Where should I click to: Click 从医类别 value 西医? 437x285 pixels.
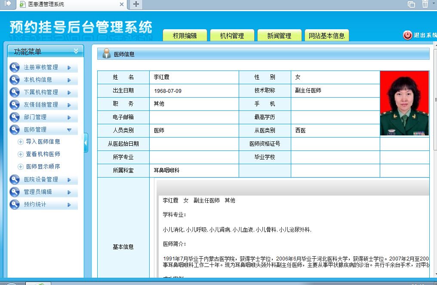(x=300, y=130)
